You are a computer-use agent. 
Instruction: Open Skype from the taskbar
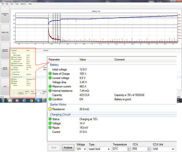(38, 100)
